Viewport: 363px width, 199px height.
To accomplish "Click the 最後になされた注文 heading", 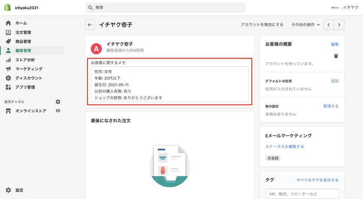I will click(x=111, y=120).
